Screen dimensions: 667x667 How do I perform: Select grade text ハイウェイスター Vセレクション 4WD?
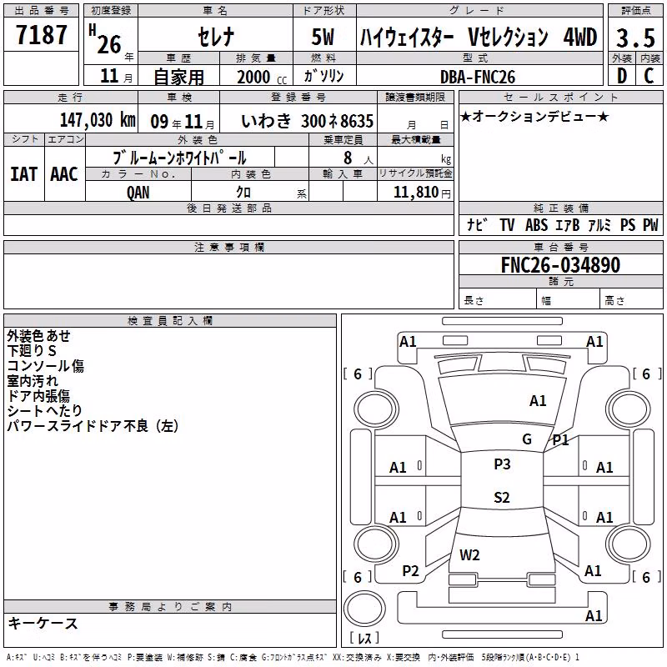479,37
